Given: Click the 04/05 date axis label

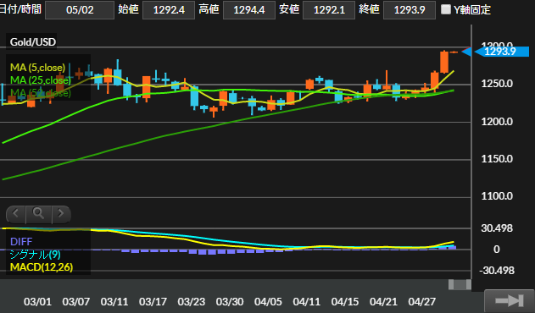Looking at the screenshot, I should 268,302.
